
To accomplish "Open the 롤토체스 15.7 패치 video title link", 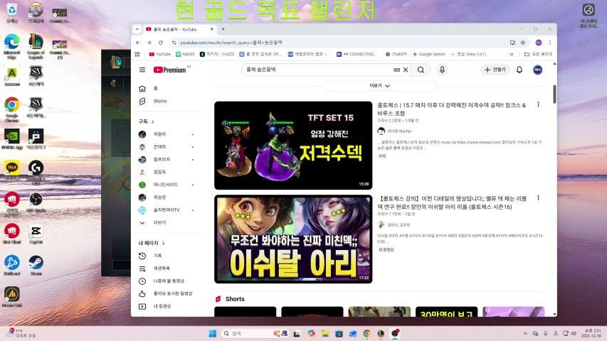I will (451, 108).
